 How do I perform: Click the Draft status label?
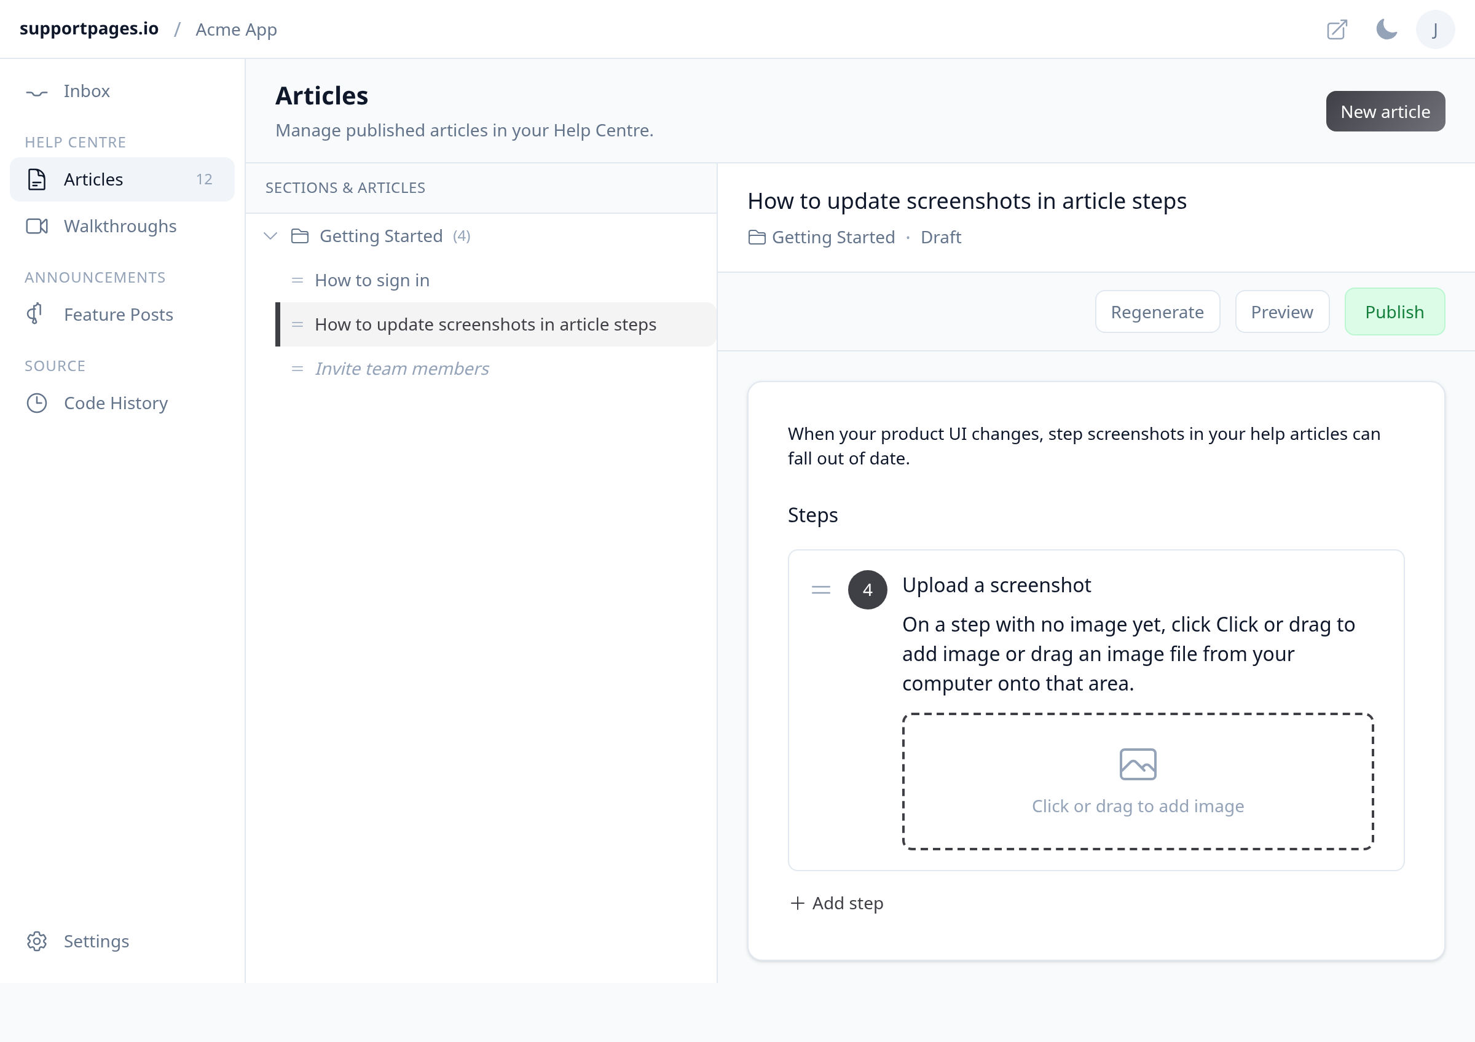940,238
